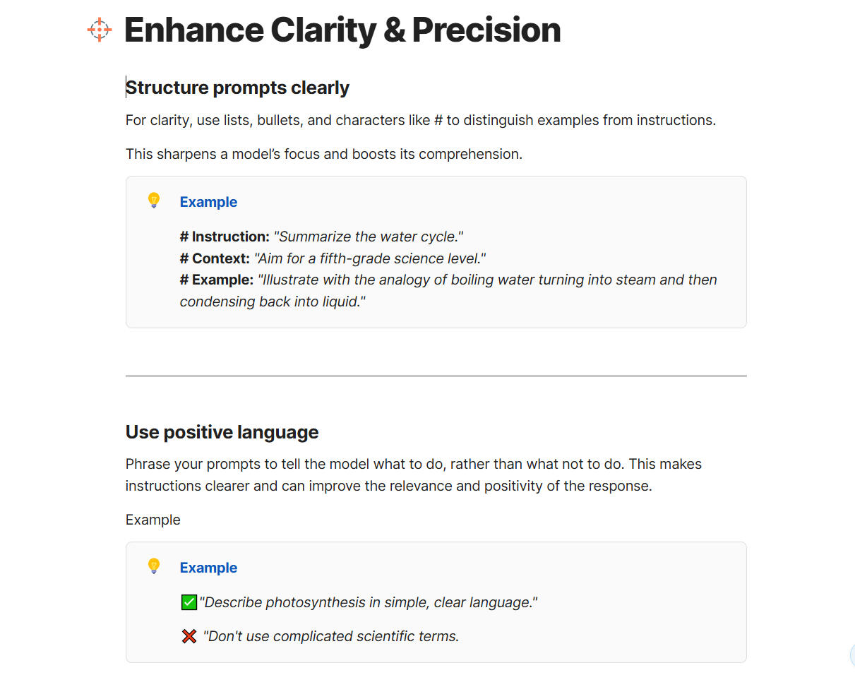
Task: Click the lightbulb icon in the photosynthesis callout
Action: [154, 567]
